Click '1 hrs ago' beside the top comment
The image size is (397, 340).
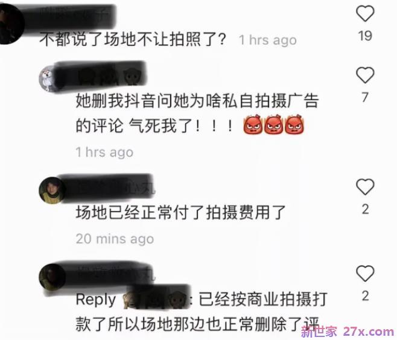click(268, 40)
